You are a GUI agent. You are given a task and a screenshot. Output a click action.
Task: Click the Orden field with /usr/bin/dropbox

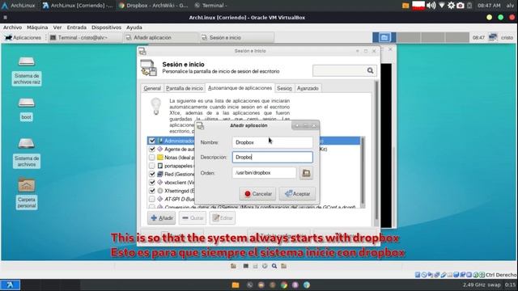[x=265, y=172]
